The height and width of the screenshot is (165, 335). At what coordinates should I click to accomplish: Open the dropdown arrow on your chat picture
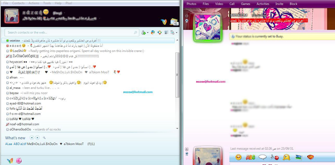tap(217, 150)
